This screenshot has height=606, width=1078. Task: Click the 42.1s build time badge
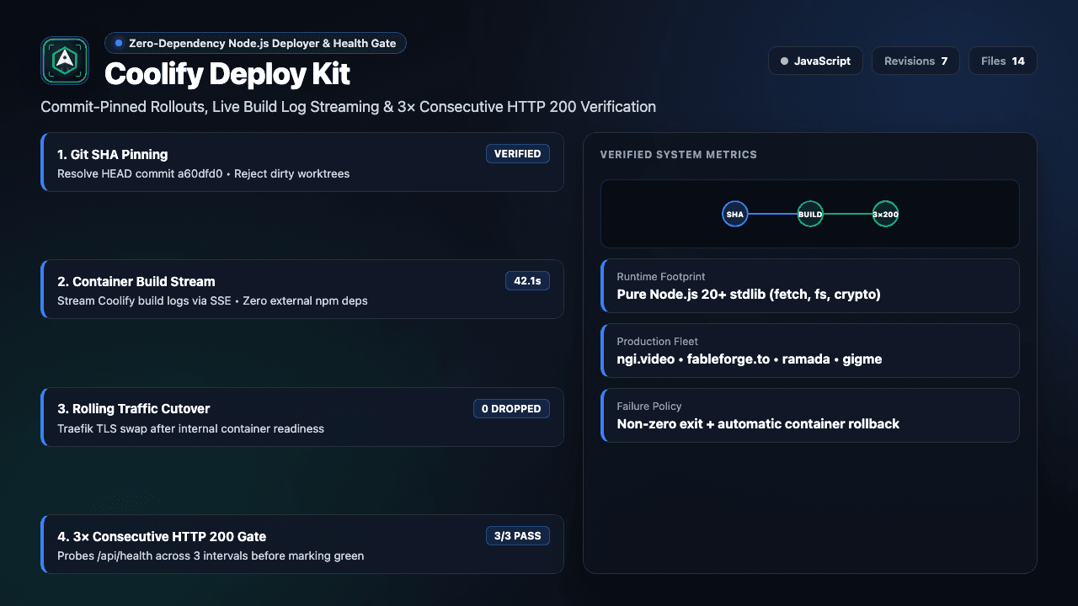point(527,281)
